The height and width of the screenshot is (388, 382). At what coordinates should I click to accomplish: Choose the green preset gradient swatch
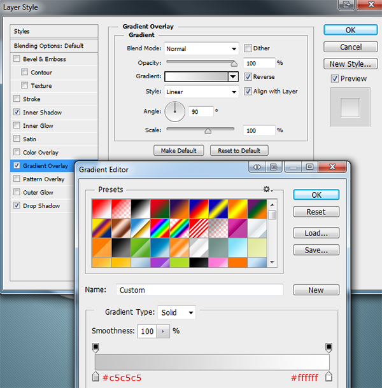tap(141, 247)
